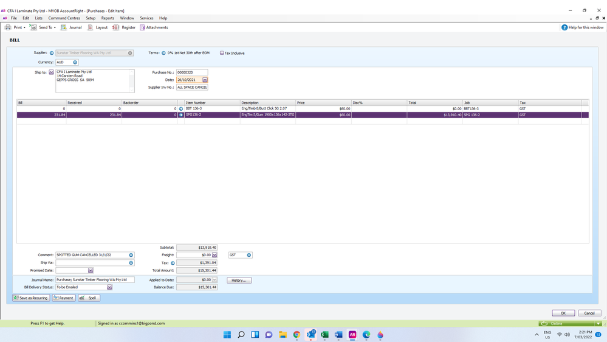
Task: Toggle the Tax Inclusive checkbox
Action: coord(222,53)
